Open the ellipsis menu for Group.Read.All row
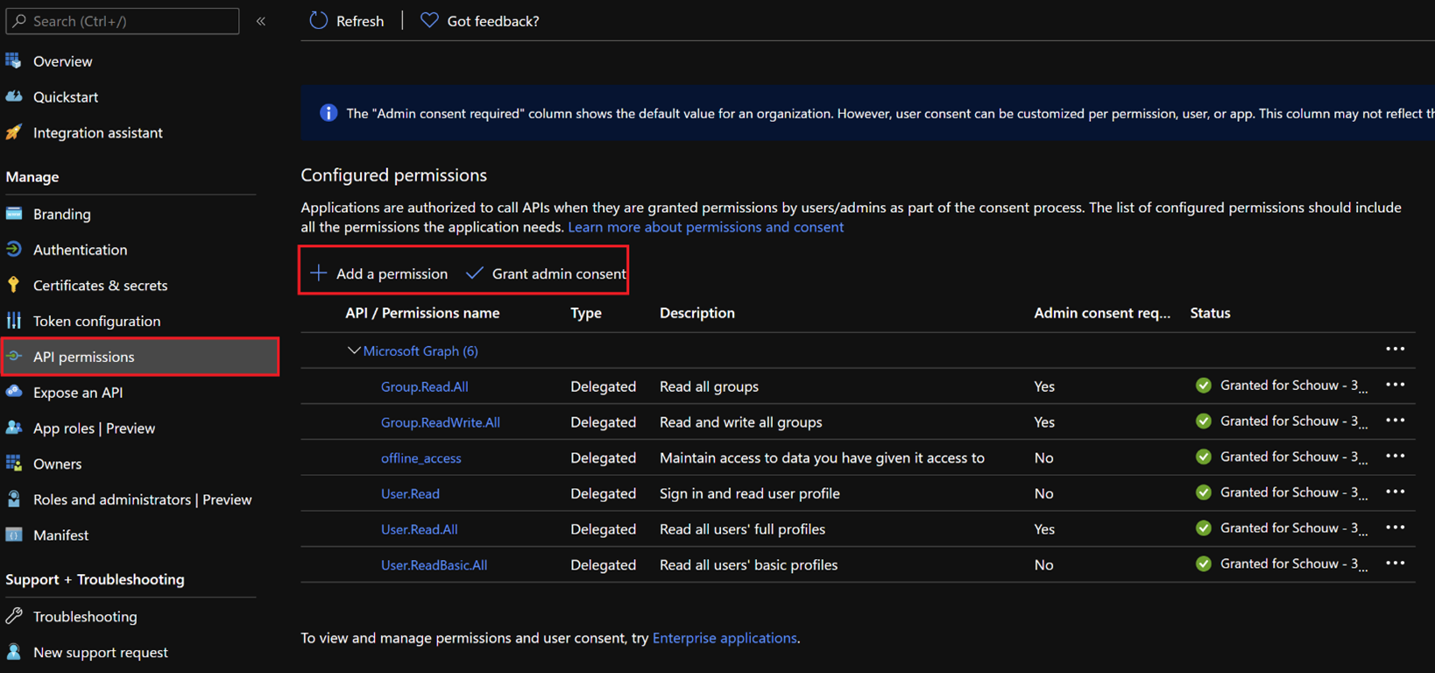This screenshot has width=1435, height=673. pyautogui.click(x=1395, y=386)
